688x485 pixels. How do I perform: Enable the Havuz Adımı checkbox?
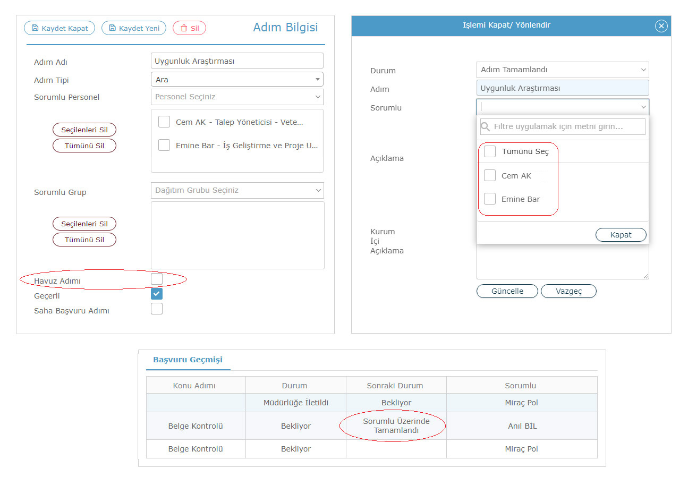point(157,279)
